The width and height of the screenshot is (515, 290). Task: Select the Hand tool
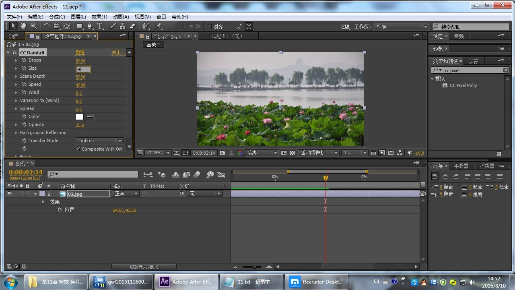click(23, 26)
